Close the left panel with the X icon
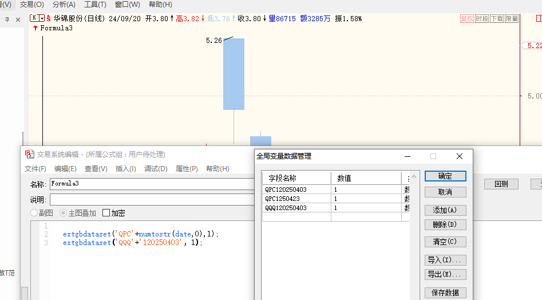Viewport: 542px width, 300px height. [x=18, y=19]
